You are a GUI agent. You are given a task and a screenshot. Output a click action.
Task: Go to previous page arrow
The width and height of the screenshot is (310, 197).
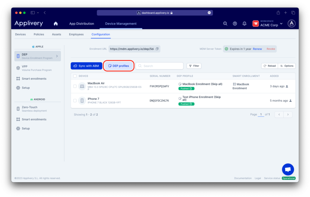[x=279, y=114]
